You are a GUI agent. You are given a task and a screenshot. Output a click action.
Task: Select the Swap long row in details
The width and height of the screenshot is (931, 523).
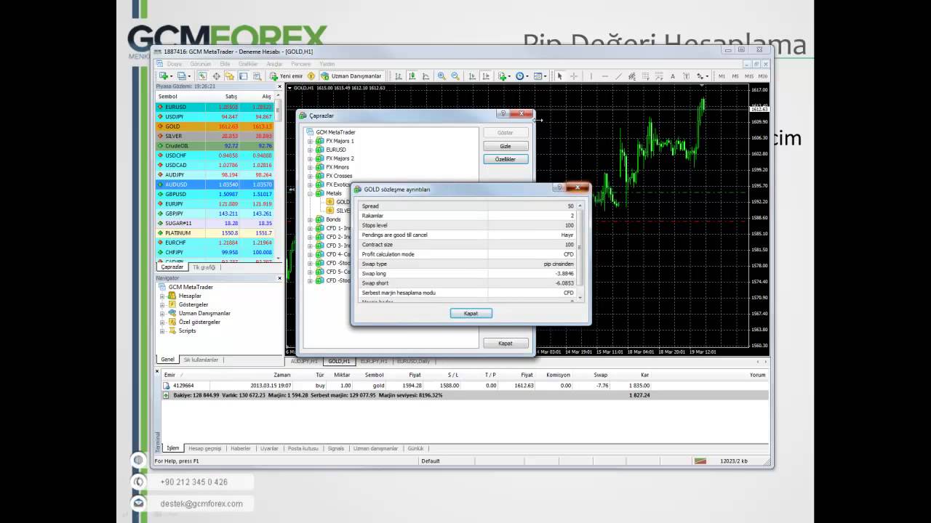coord(468,274)
